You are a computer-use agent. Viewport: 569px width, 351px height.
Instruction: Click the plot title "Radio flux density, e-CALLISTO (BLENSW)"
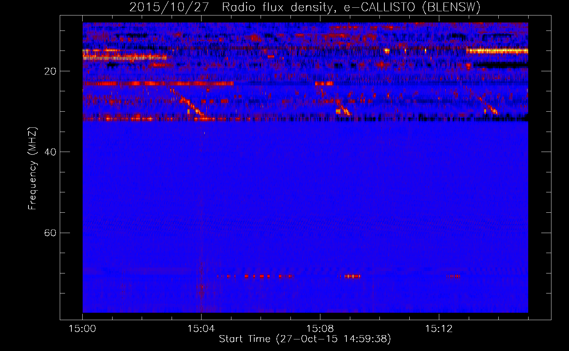click(351, 7)
